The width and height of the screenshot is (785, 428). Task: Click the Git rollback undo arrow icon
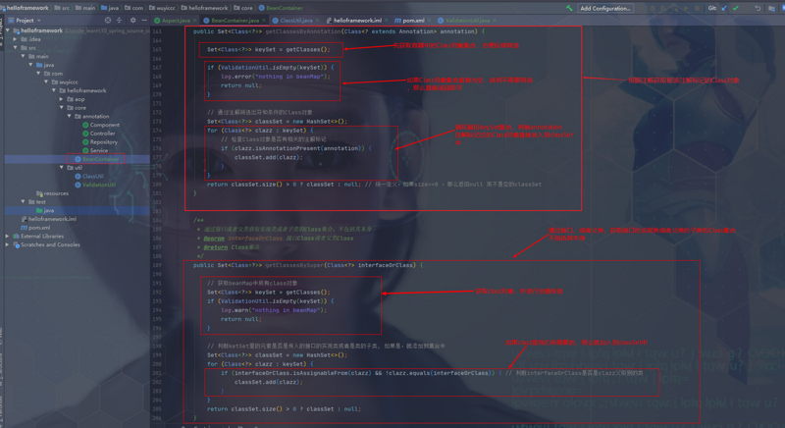(x=758, y=8)
